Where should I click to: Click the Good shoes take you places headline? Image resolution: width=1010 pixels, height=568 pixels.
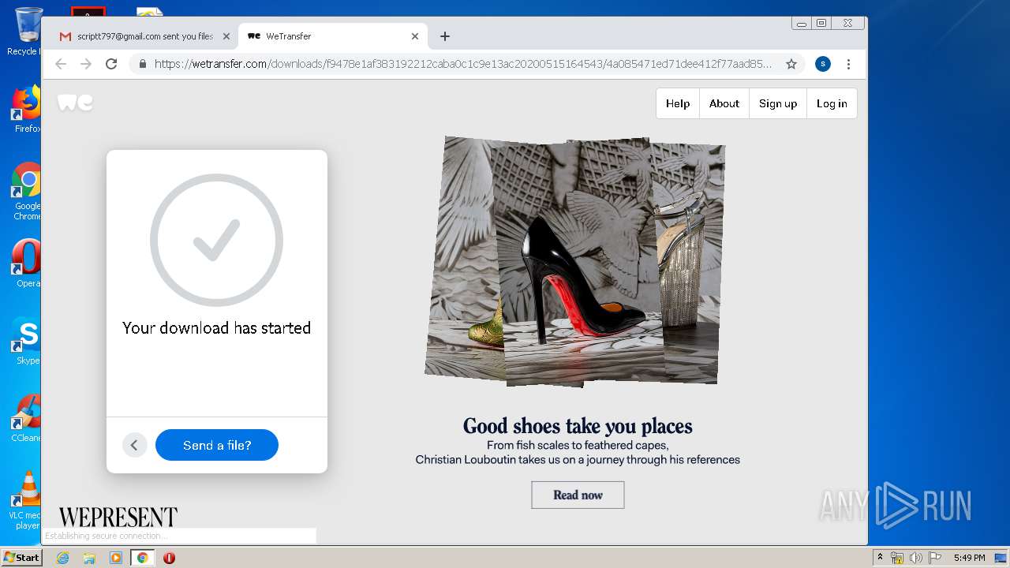pyautogui.click(x=578, y=426)
